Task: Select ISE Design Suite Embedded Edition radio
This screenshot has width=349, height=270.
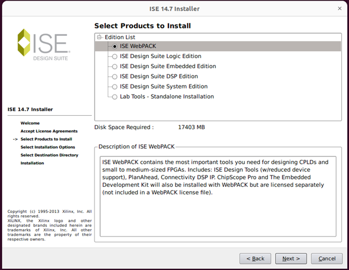Action: pyautogui.click(x=115, y=67)
